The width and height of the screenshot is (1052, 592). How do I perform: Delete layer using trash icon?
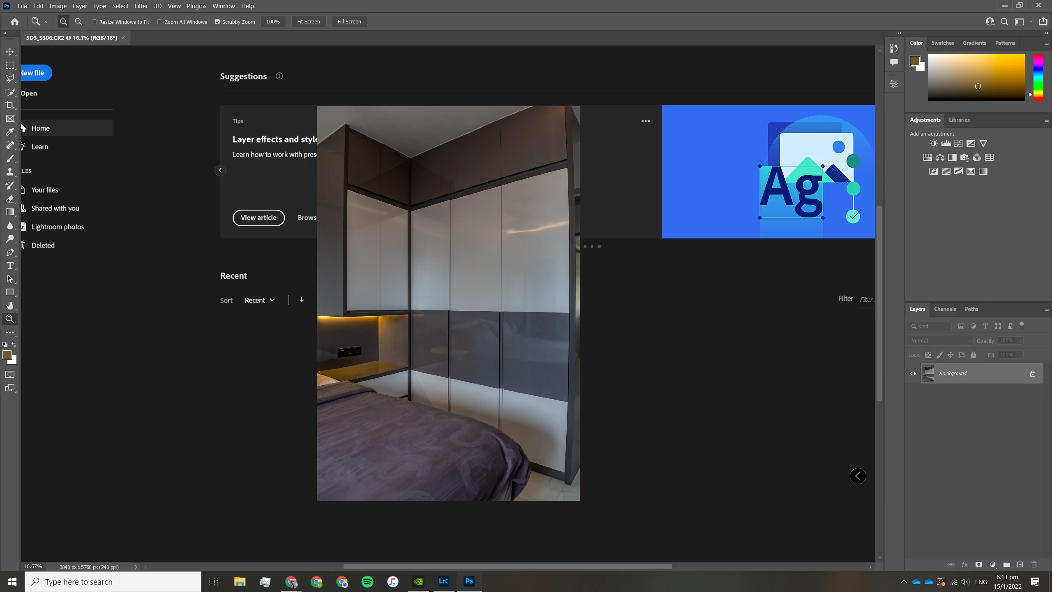pos(1034,564)
